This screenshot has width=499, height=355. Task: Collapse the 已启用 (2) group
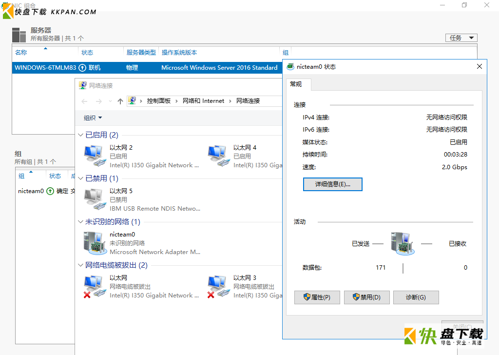pyautogui.click(x=80, y=135)
